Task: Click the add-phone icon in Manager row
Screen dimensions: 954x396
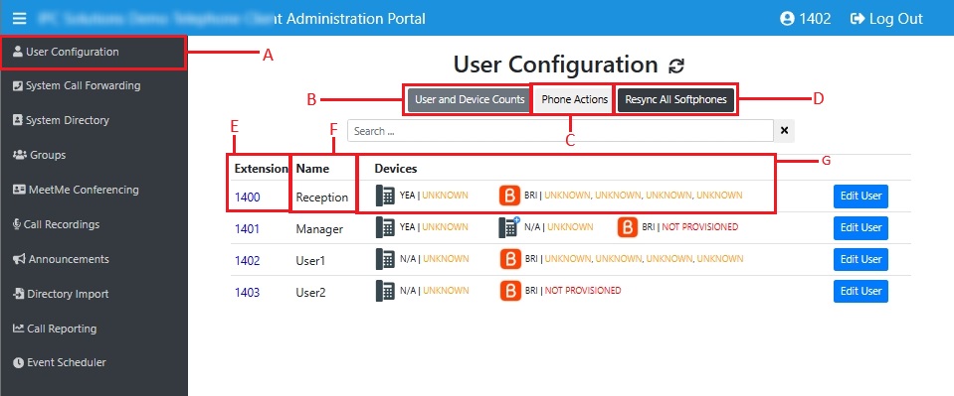Action: [x=509, y=227]
